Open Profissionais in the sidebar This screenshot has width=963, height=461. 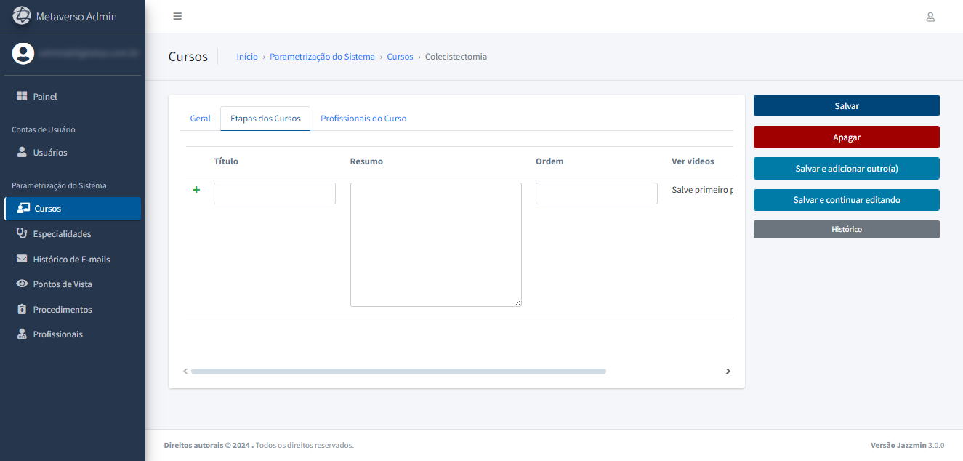(x=57, y=334)
